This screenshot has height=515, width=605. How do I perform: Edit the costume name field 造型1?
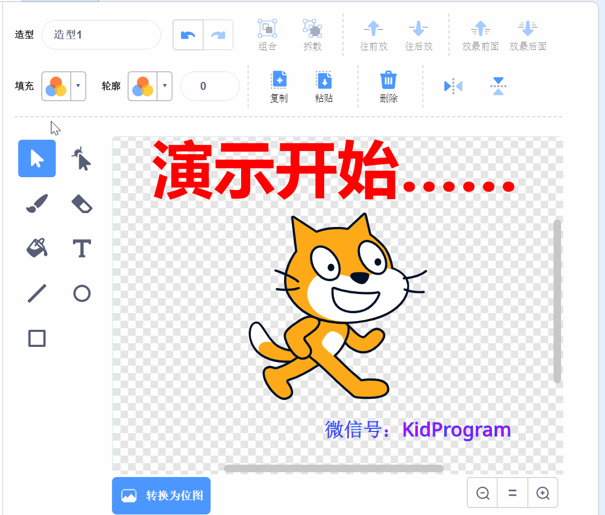(101, 35)
